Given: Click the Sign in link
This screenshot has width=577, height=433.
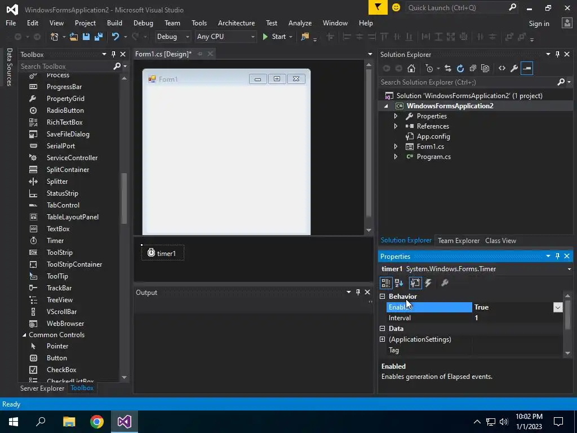Looking at the screenshot, I should coord(539,24).
